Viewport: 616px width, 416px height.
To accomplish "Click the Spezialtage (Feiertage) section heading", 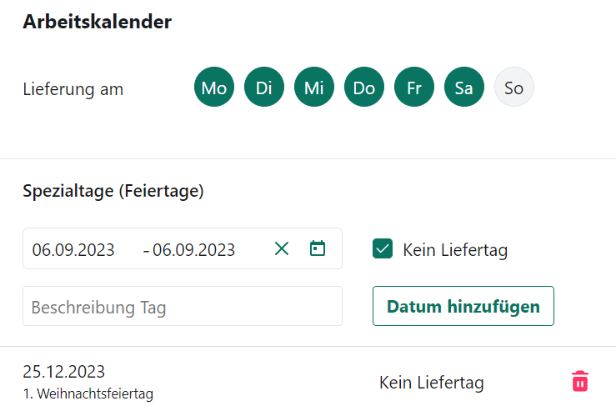I will click(x=113, y=191).
